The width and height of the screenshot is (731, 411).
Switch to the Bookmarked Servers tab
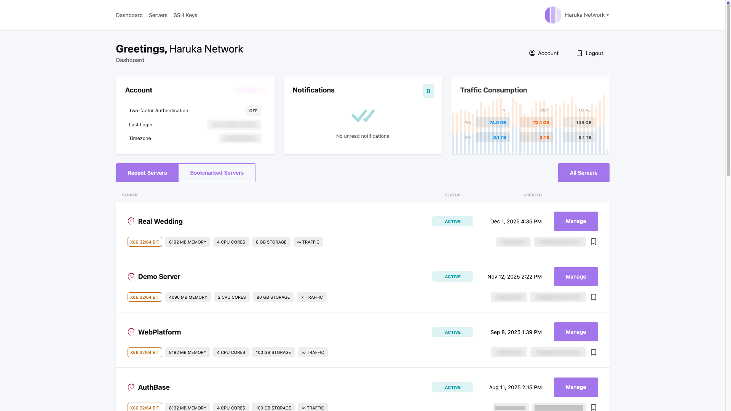(x=217, y=173)
